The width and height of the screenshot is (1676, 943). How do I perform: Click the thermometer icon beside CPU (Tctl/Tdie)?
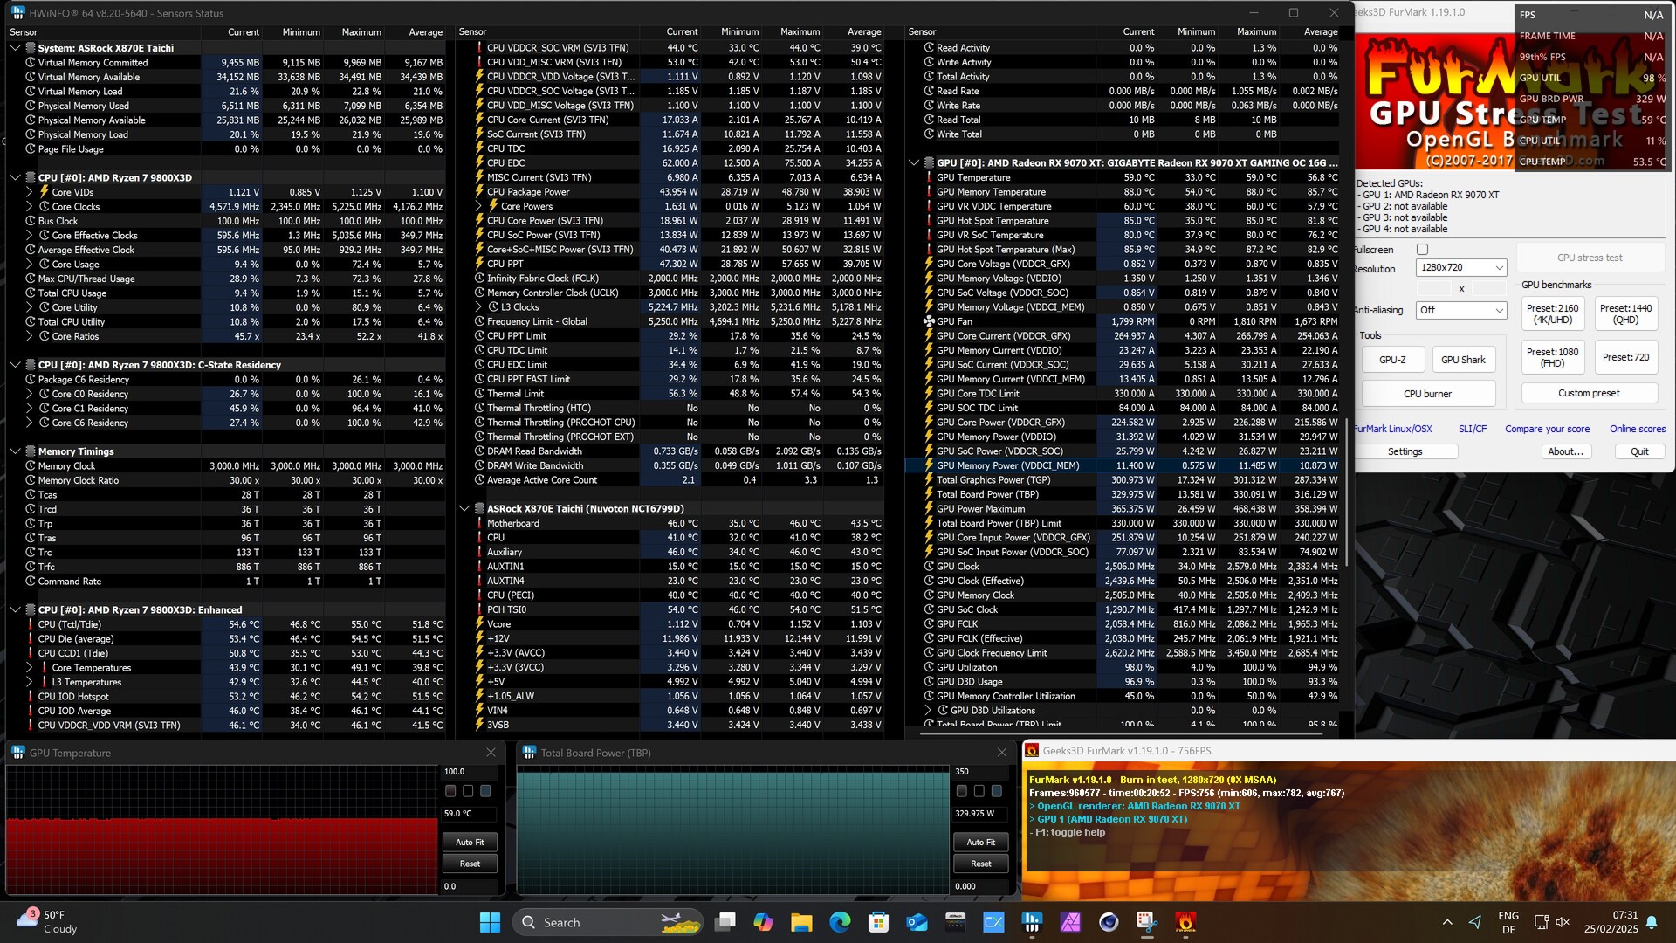click(x=31, y=624)
